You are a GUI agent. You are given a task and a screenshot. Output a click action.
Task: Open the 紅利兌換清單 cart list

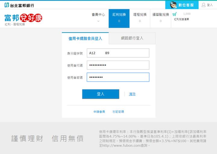point(181,19)
